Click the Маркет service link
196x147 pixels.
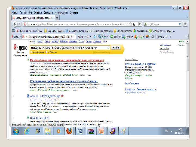click(55, 41)
